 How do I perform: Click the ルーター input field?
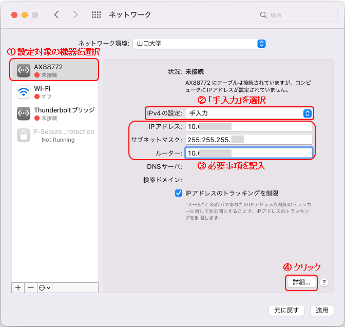pyautogui.click(x=248, y=153)
